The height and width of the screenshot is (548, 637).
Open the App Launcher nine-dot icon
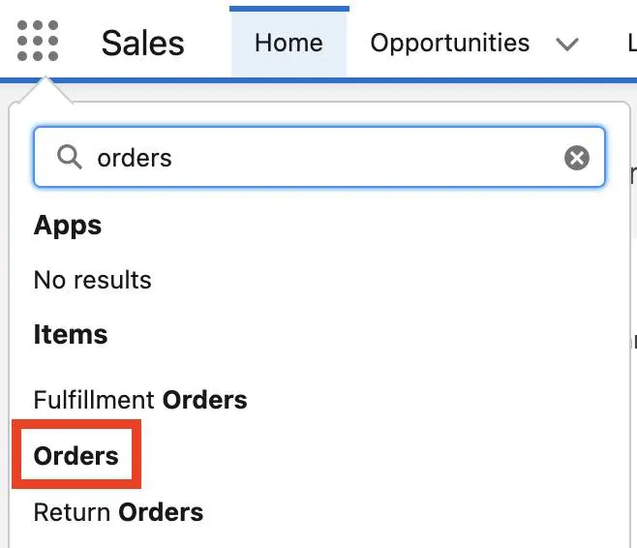coord(38,41)
